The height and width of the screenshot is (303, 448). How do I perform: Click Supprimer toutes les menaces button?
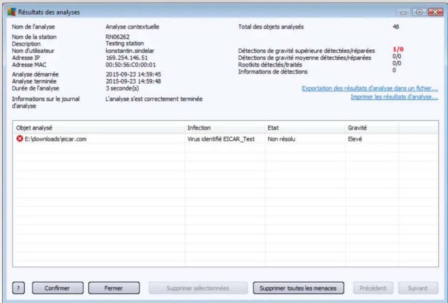pyautogui.click(x=298, y=288)
